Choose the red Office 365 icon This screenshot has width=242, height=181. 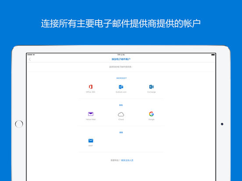[x=91, y=87]
